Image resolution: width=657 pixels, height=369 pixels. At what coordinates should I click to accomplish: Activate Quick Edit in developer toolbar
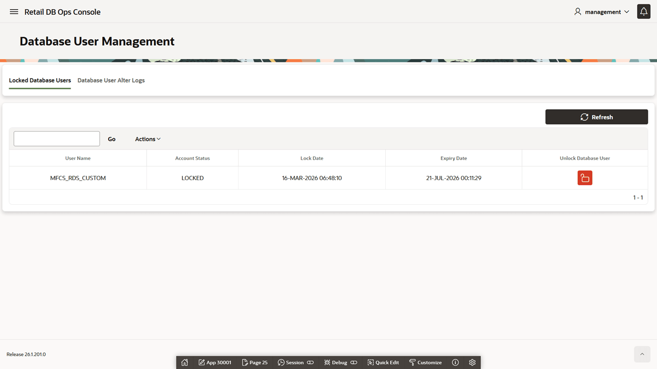tap(383, 362)
